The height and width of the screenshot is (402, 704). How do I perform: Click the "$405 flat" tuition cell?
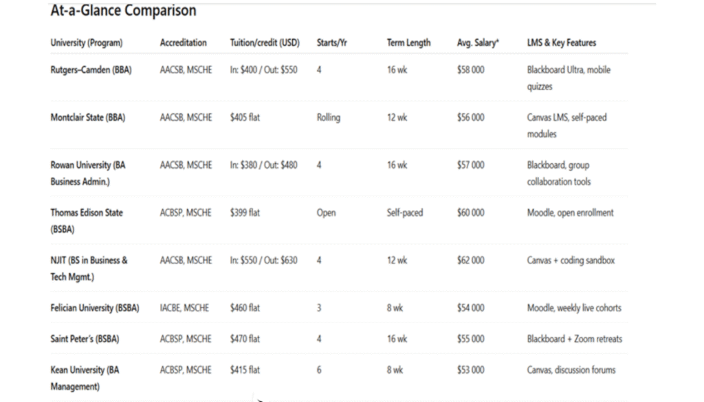coord(245,117)
